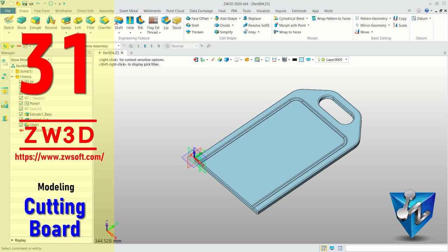Select the Scale command
The image size is (448, 252).
click(x=400, y=25)
